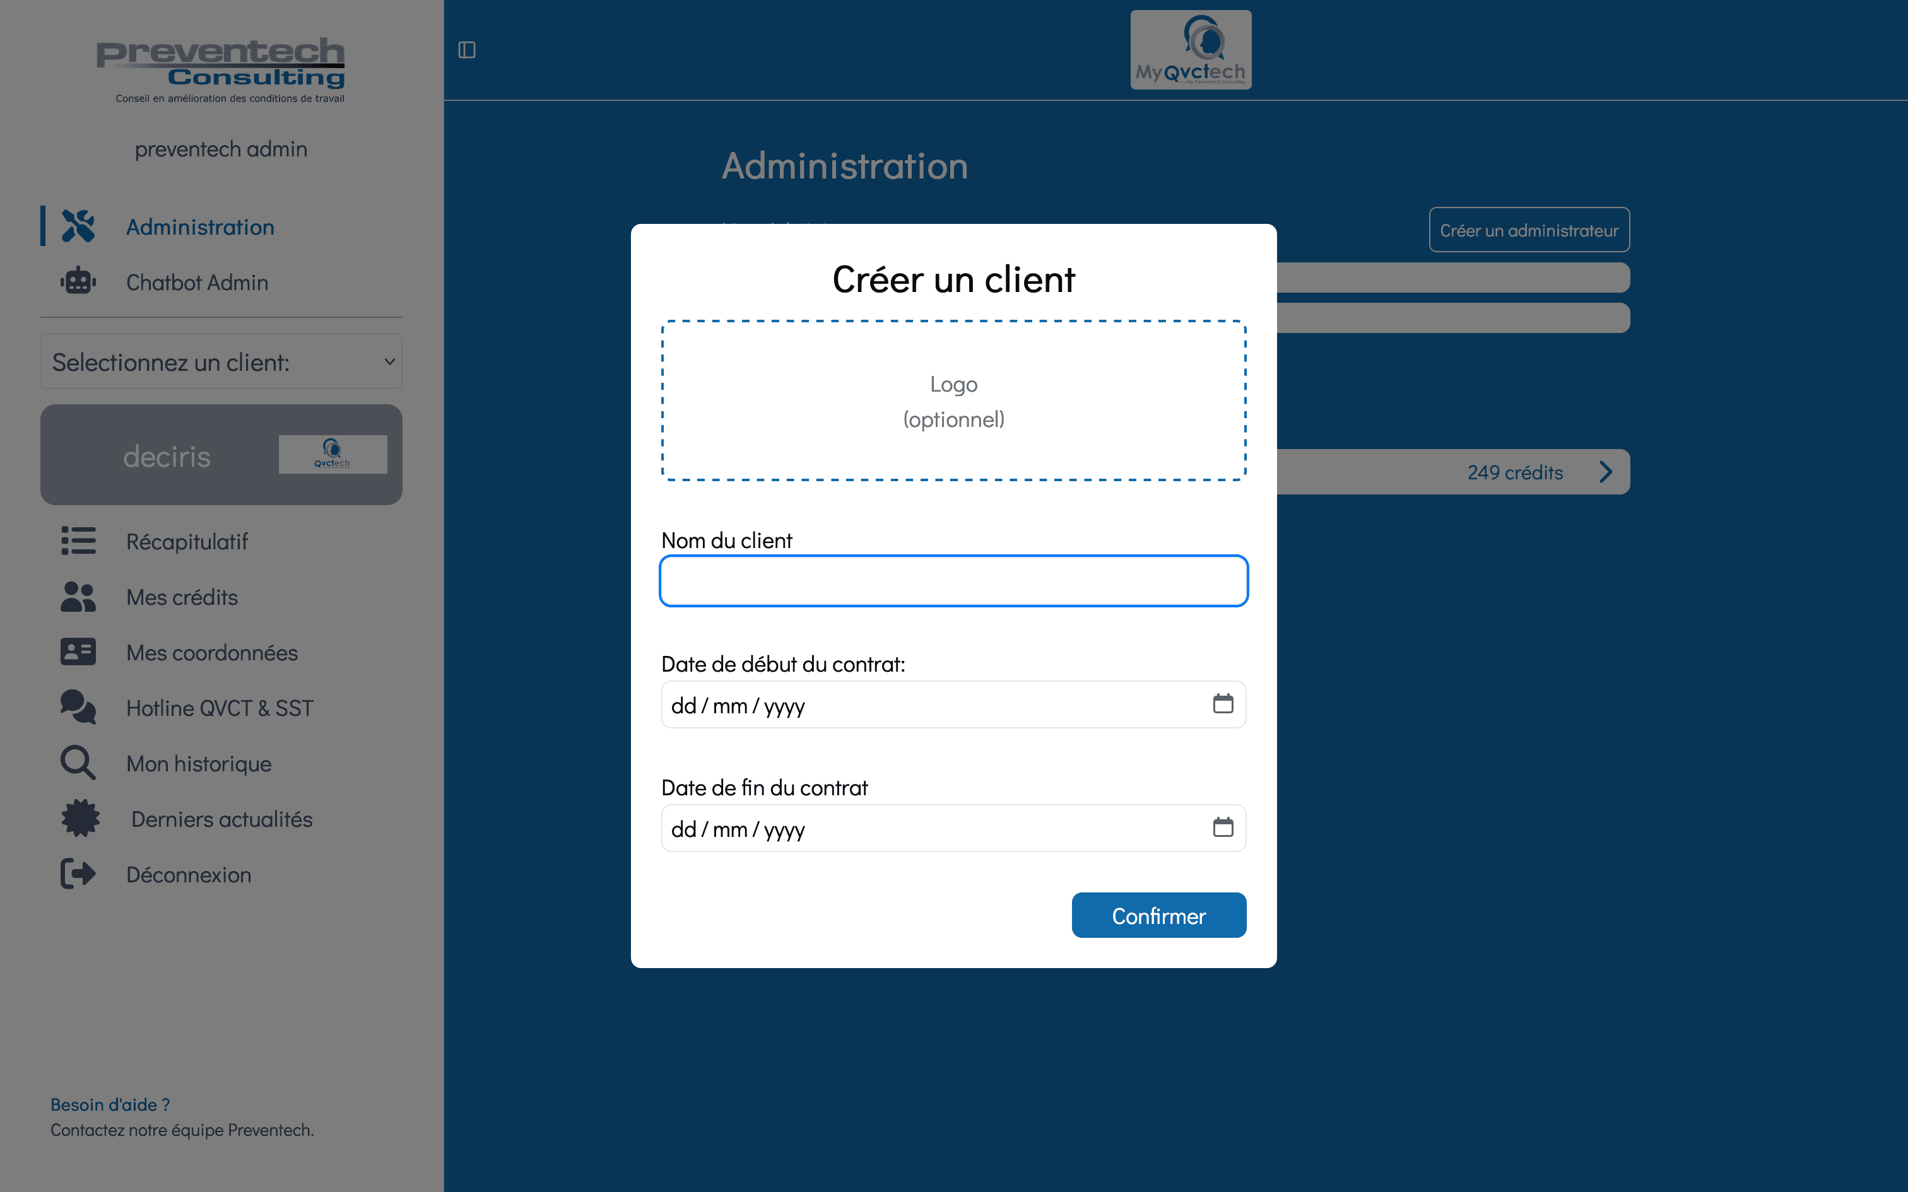Click the Déconnexion logout icon
Screen dimensions: 1908x1192
78,874
